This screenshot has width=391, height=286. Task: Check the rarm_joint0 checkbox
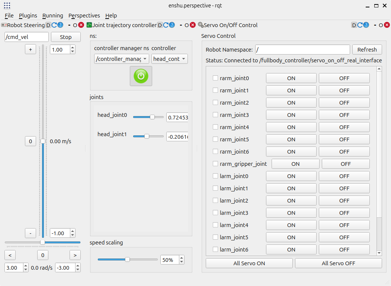tap(215, 78)
